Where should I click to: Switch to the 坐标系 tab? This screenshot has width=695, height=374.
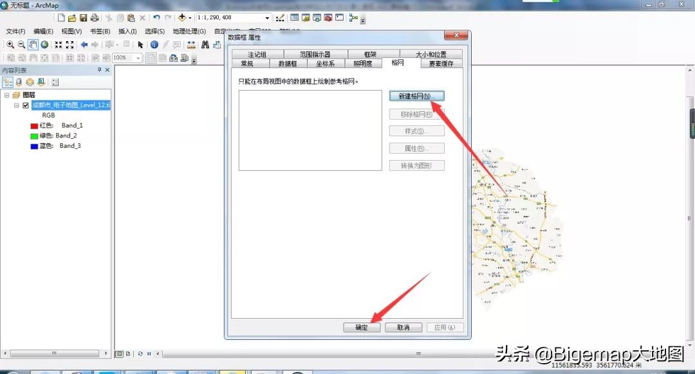(x=326, y=64)
